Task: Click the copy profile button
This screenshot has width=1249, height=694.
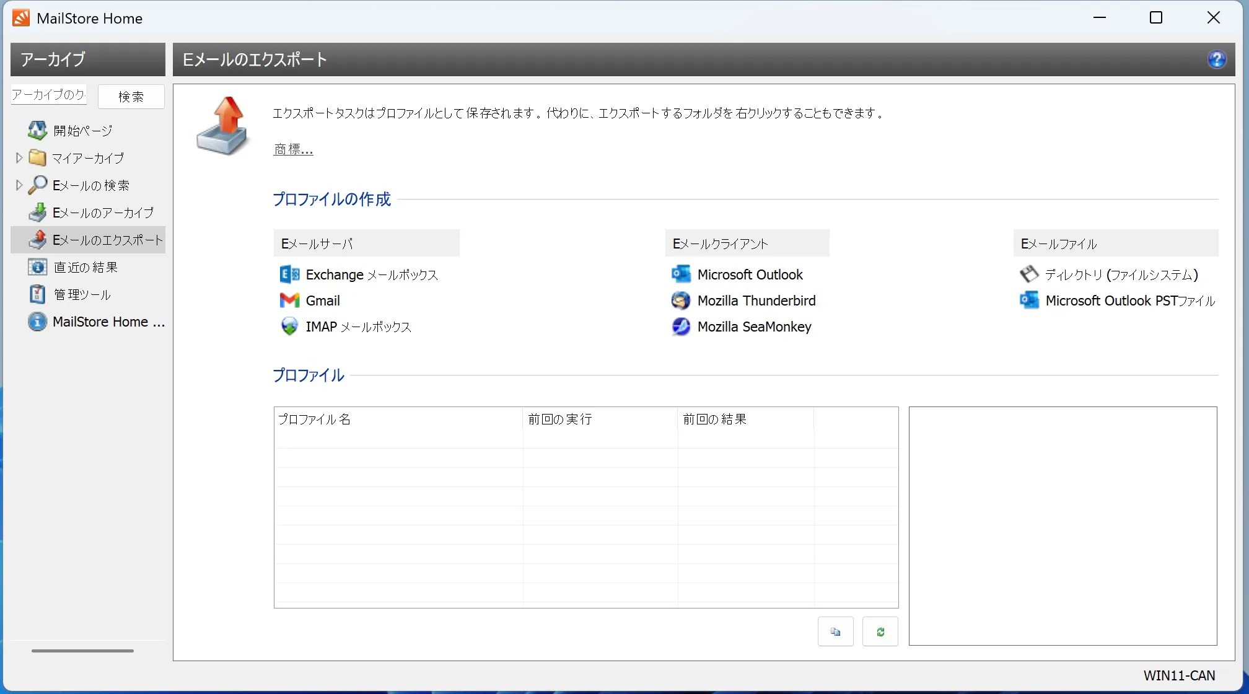Action: (x=835, y=631)
